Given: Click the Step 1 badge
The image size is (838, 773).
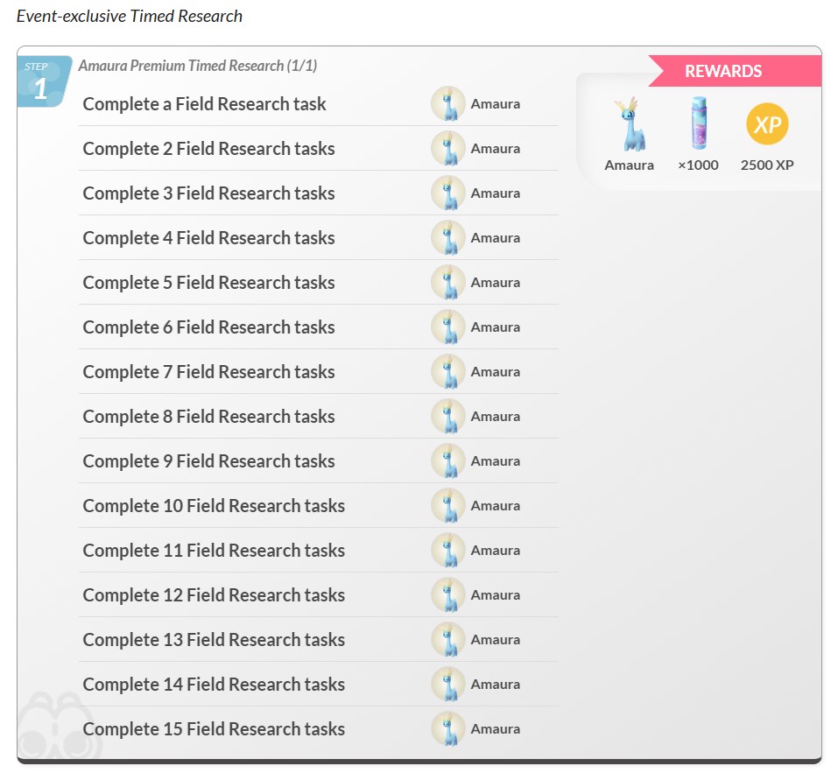Looking at the screenshot, I should 41,81.
